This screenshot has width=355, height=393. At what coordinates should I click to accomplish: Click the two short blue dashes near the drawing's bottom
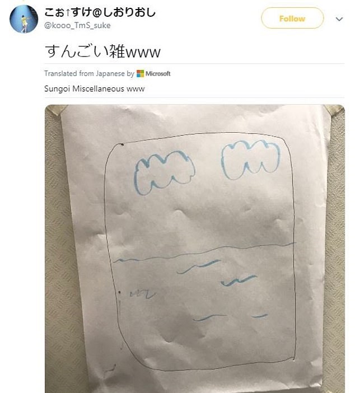[x=231, y=317]
